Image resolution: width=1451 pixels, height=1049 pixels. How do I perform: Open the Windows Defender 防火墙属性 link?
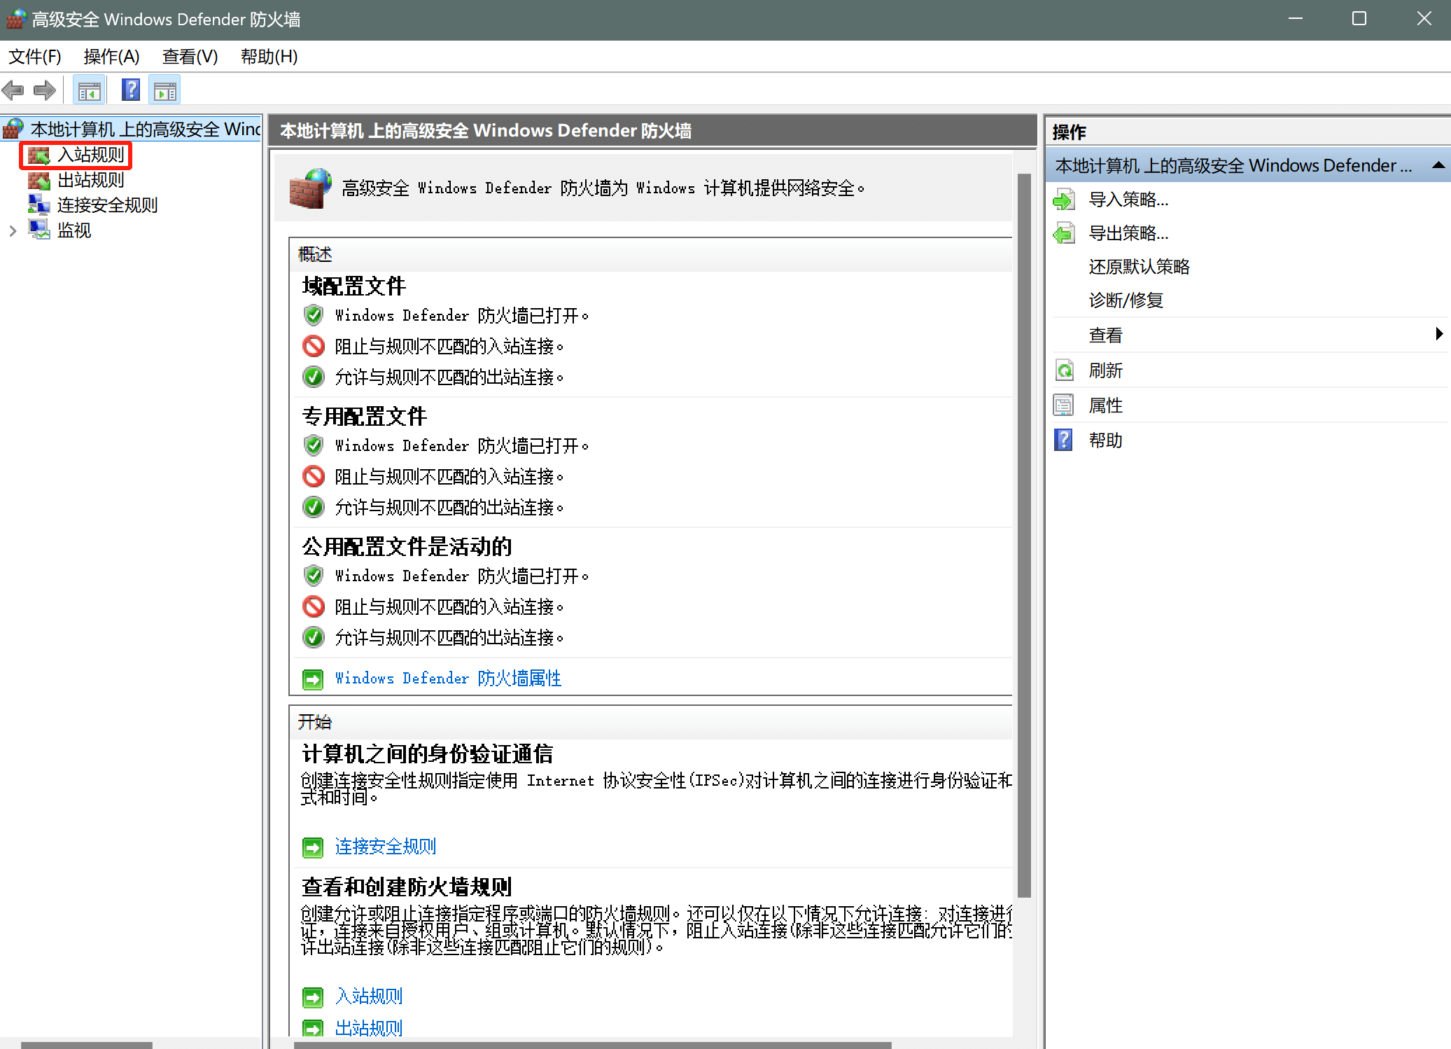(448, 678)
